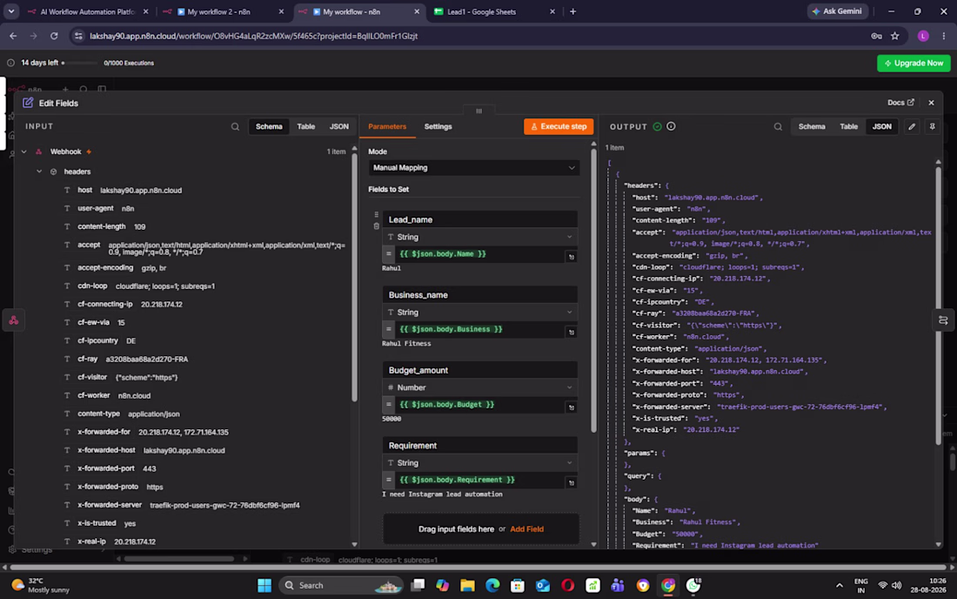The width and height of the screenshot is (957, 599).
Task: Click the browser address bar URL
Action: [x=253, y=36]
